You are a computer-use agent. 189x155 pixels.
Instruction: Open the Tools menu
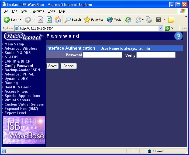coord(51,11)
